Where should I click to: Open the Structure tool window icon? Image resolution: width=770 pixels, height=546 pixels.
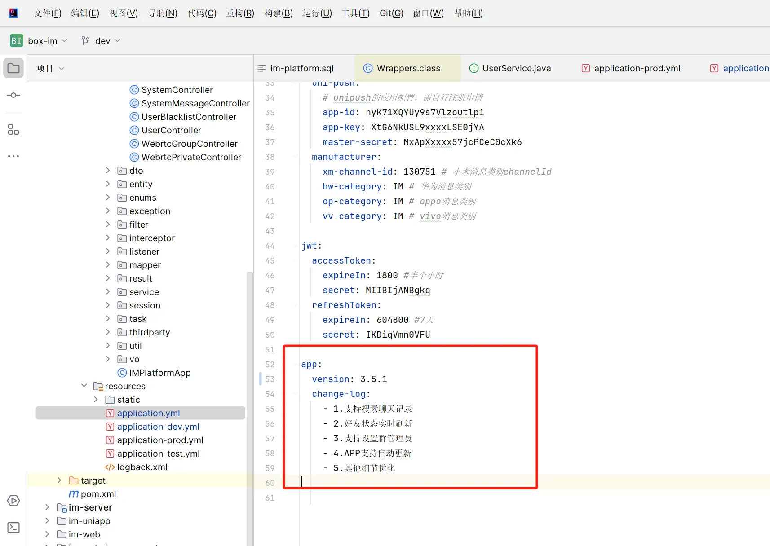[x=13, y=130]
